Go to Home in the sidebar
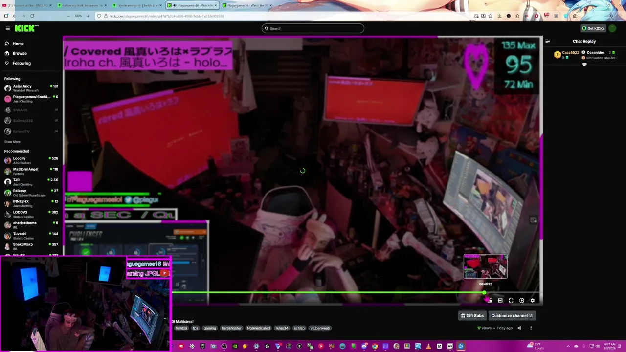 pyautogui.click(x=18, y=44)
